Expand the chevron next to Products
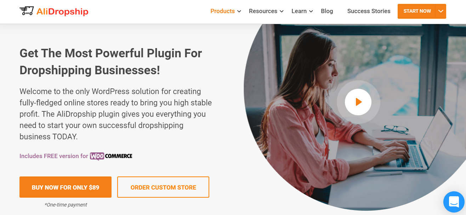 (x=239, y=11)
